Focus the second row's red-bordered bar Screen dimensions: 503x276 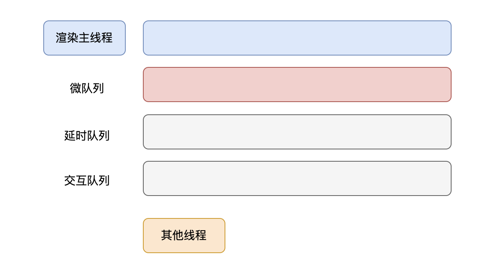point(297,85)
